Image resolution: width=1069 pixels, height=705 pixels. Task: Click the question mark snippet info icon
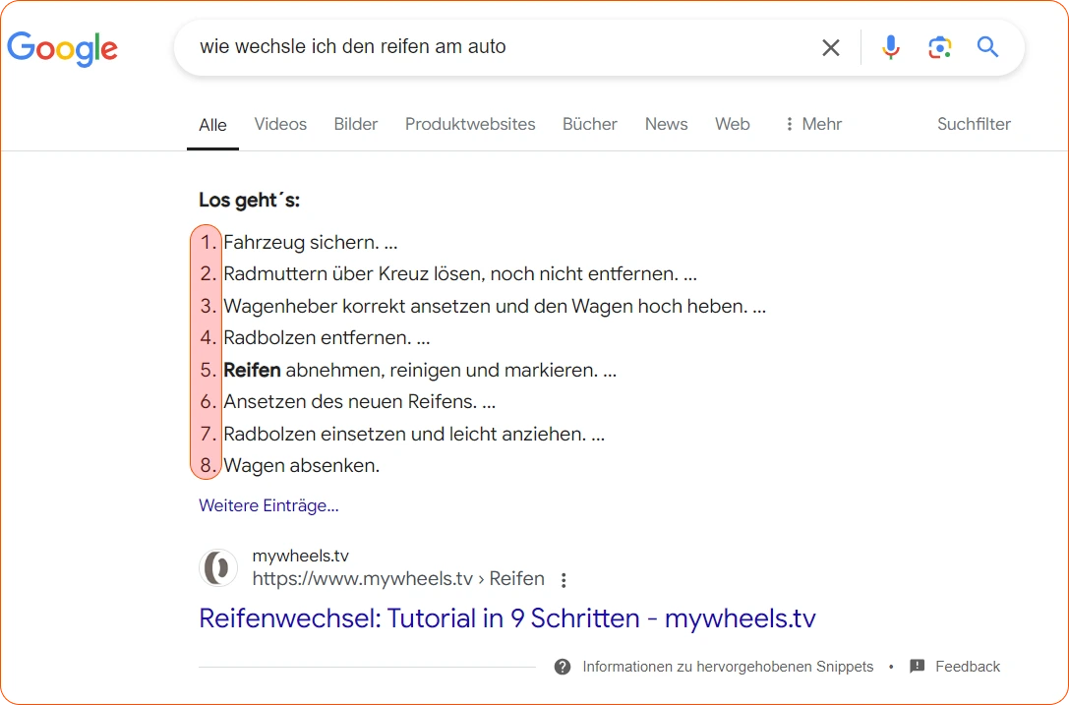tap(563, 667)
